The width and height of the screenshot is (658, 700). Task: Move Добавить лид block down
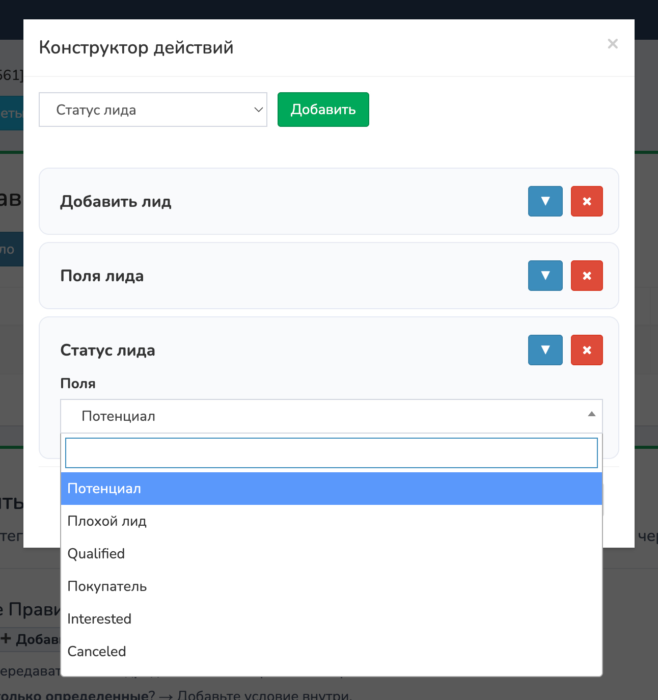pos(545,201)
